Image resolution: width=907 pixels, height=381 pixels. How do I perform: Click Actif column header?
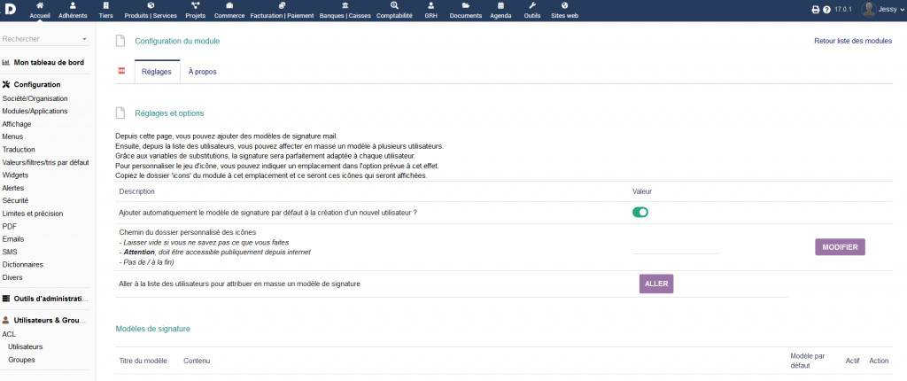click(852, 361)
